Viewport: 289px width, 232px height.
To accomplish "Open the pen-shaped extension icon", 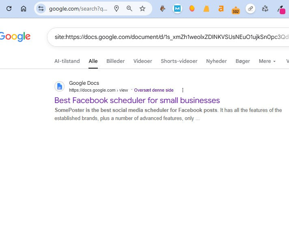I will coord(250,9).
